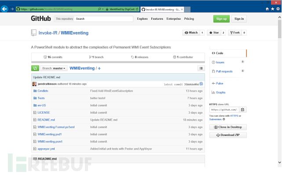The image size is (282, 175).
Task: Open WMIEventing.psd1 file
Action: (49, 134)
